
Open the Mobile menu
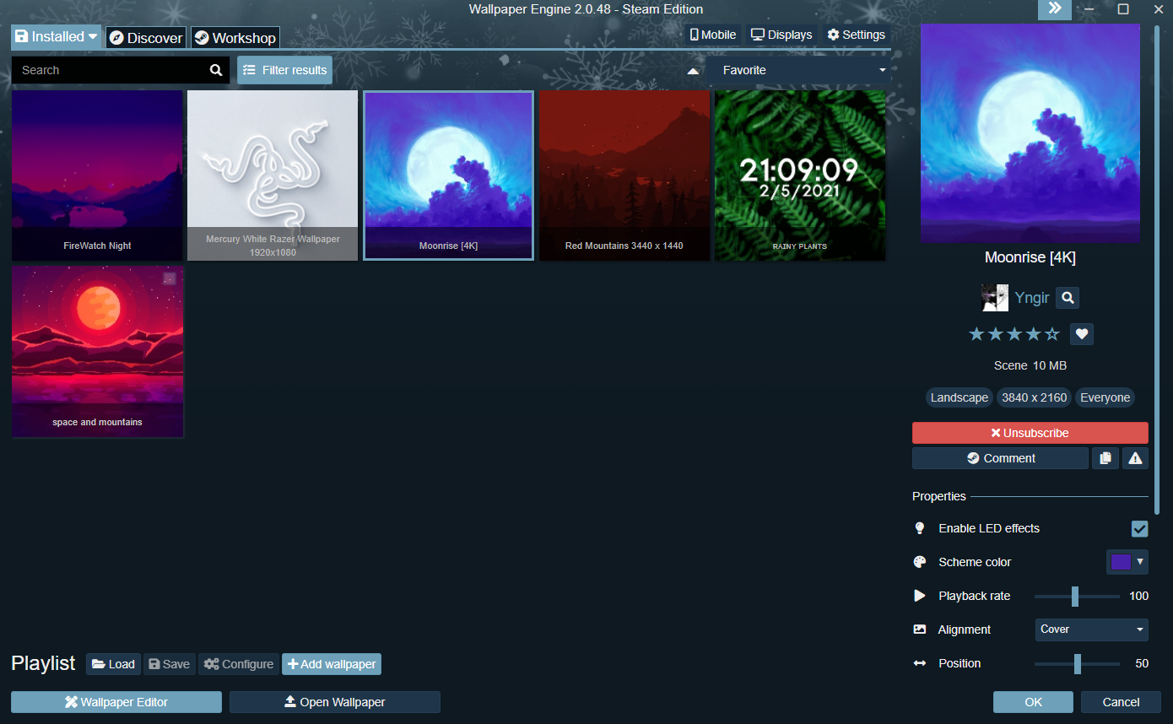[x=713, y=35]
